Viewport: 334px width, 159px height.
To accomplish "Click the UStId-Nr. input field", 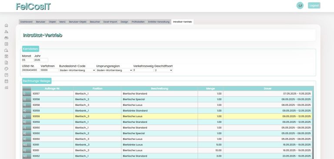I will tap(31, 70).
